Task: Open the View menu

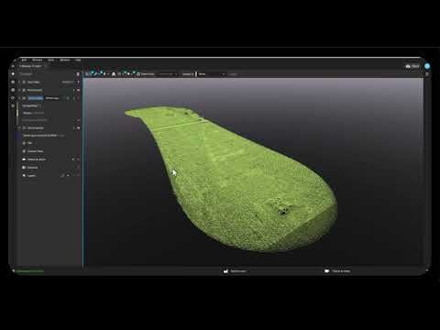Action: pos(51,60)
